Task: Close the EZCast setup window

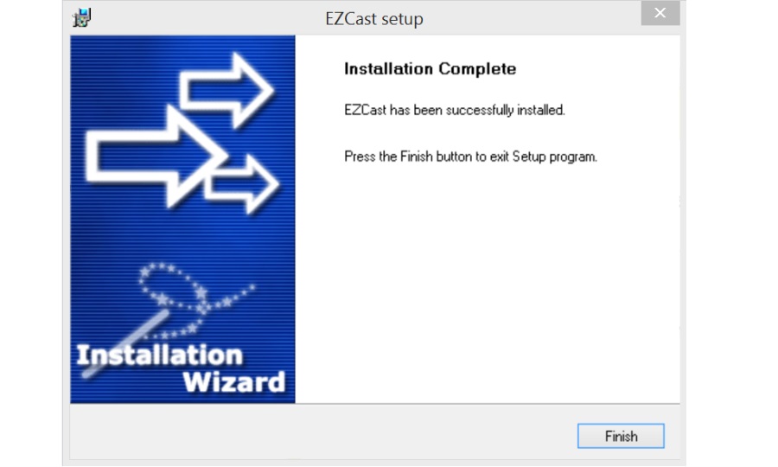Action: (660, 13)
